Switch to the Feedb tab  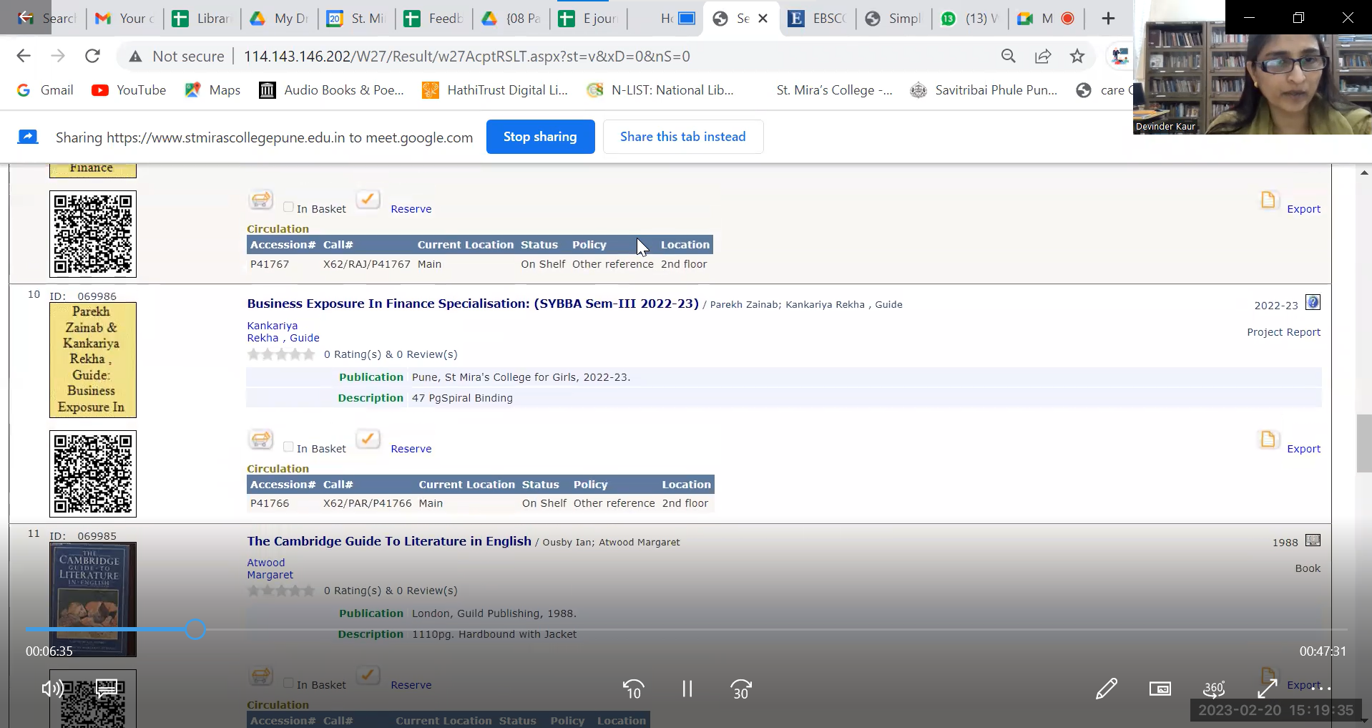(x=433, y=19)
